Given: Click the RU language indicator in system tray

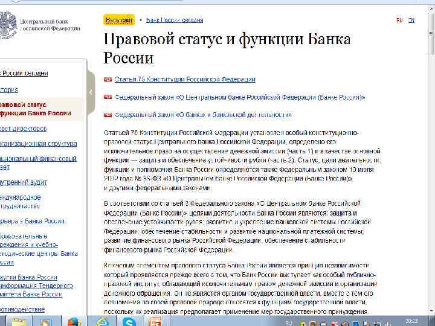Looking at the screenshot, I should coord(289,322).
